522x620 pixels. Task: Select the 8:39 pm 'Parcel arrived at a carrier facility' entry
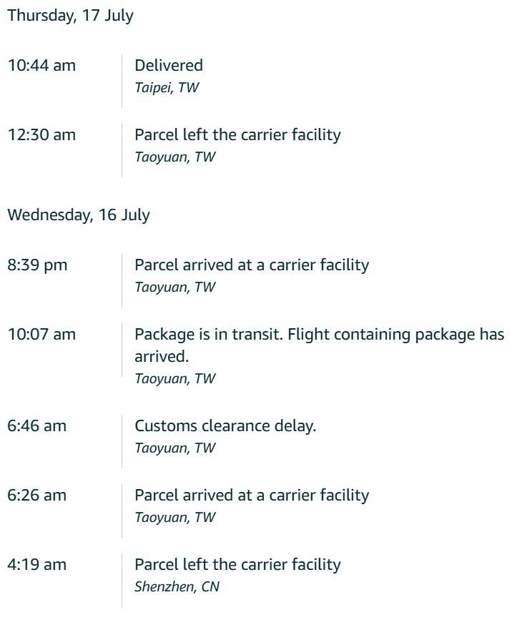(x=252, y=265)
